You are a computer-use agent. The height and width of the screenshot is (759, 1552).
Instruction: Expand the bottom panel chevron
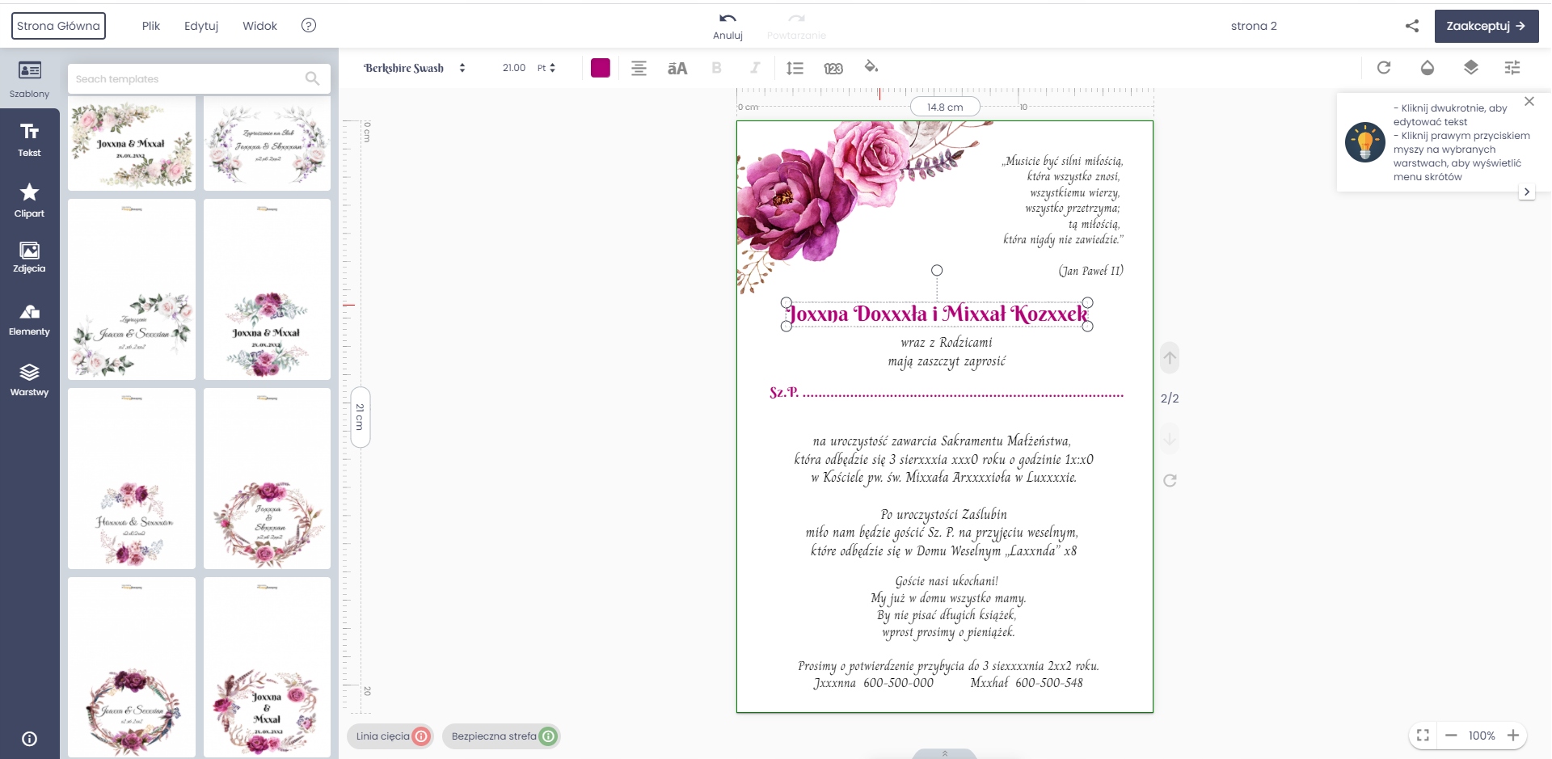[x=944, y=753]
